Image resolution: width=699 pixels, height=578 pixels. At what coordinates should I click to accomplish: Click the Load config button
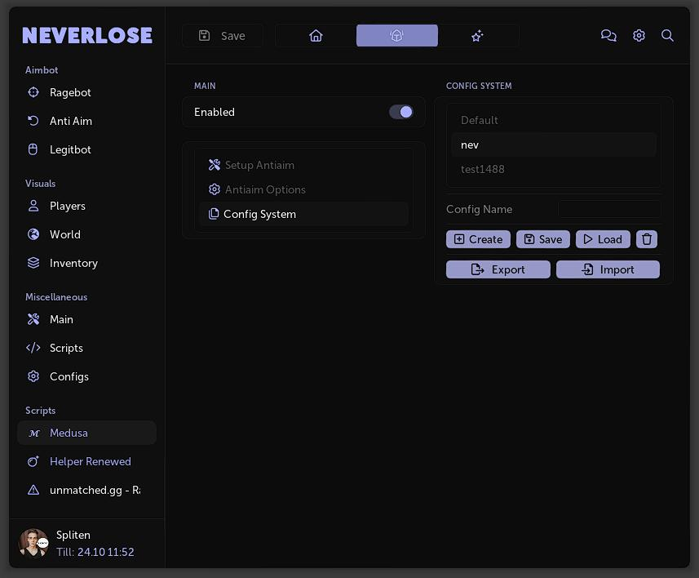pyautogui.click(x=603, y=239)
